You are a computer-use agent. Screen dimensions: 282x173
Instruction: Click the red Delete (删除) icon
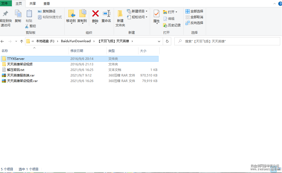pos(95,14)
